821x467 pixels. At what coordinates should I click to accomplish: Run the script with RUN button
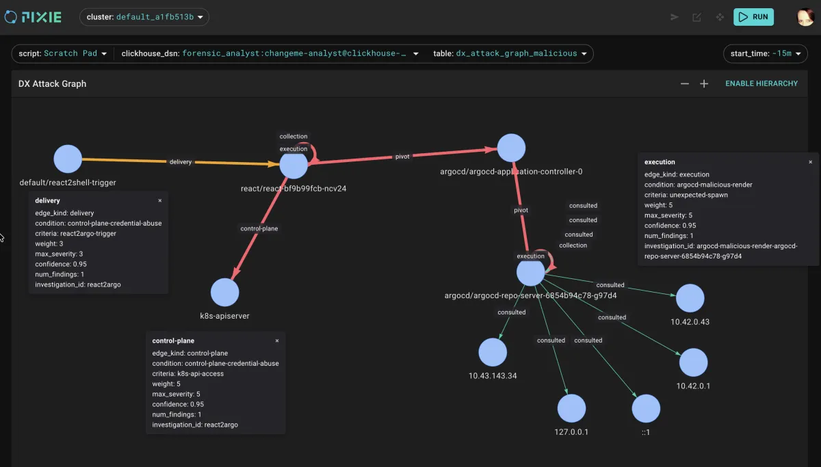(753, 17)
